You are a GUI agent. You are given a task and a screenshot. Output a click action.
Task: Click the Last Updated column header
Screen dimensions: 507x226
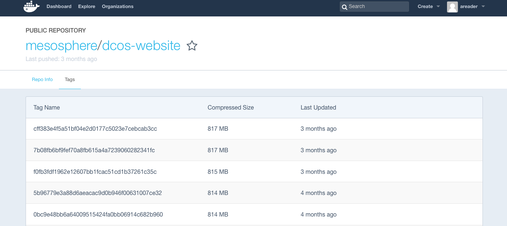point(318,108)
